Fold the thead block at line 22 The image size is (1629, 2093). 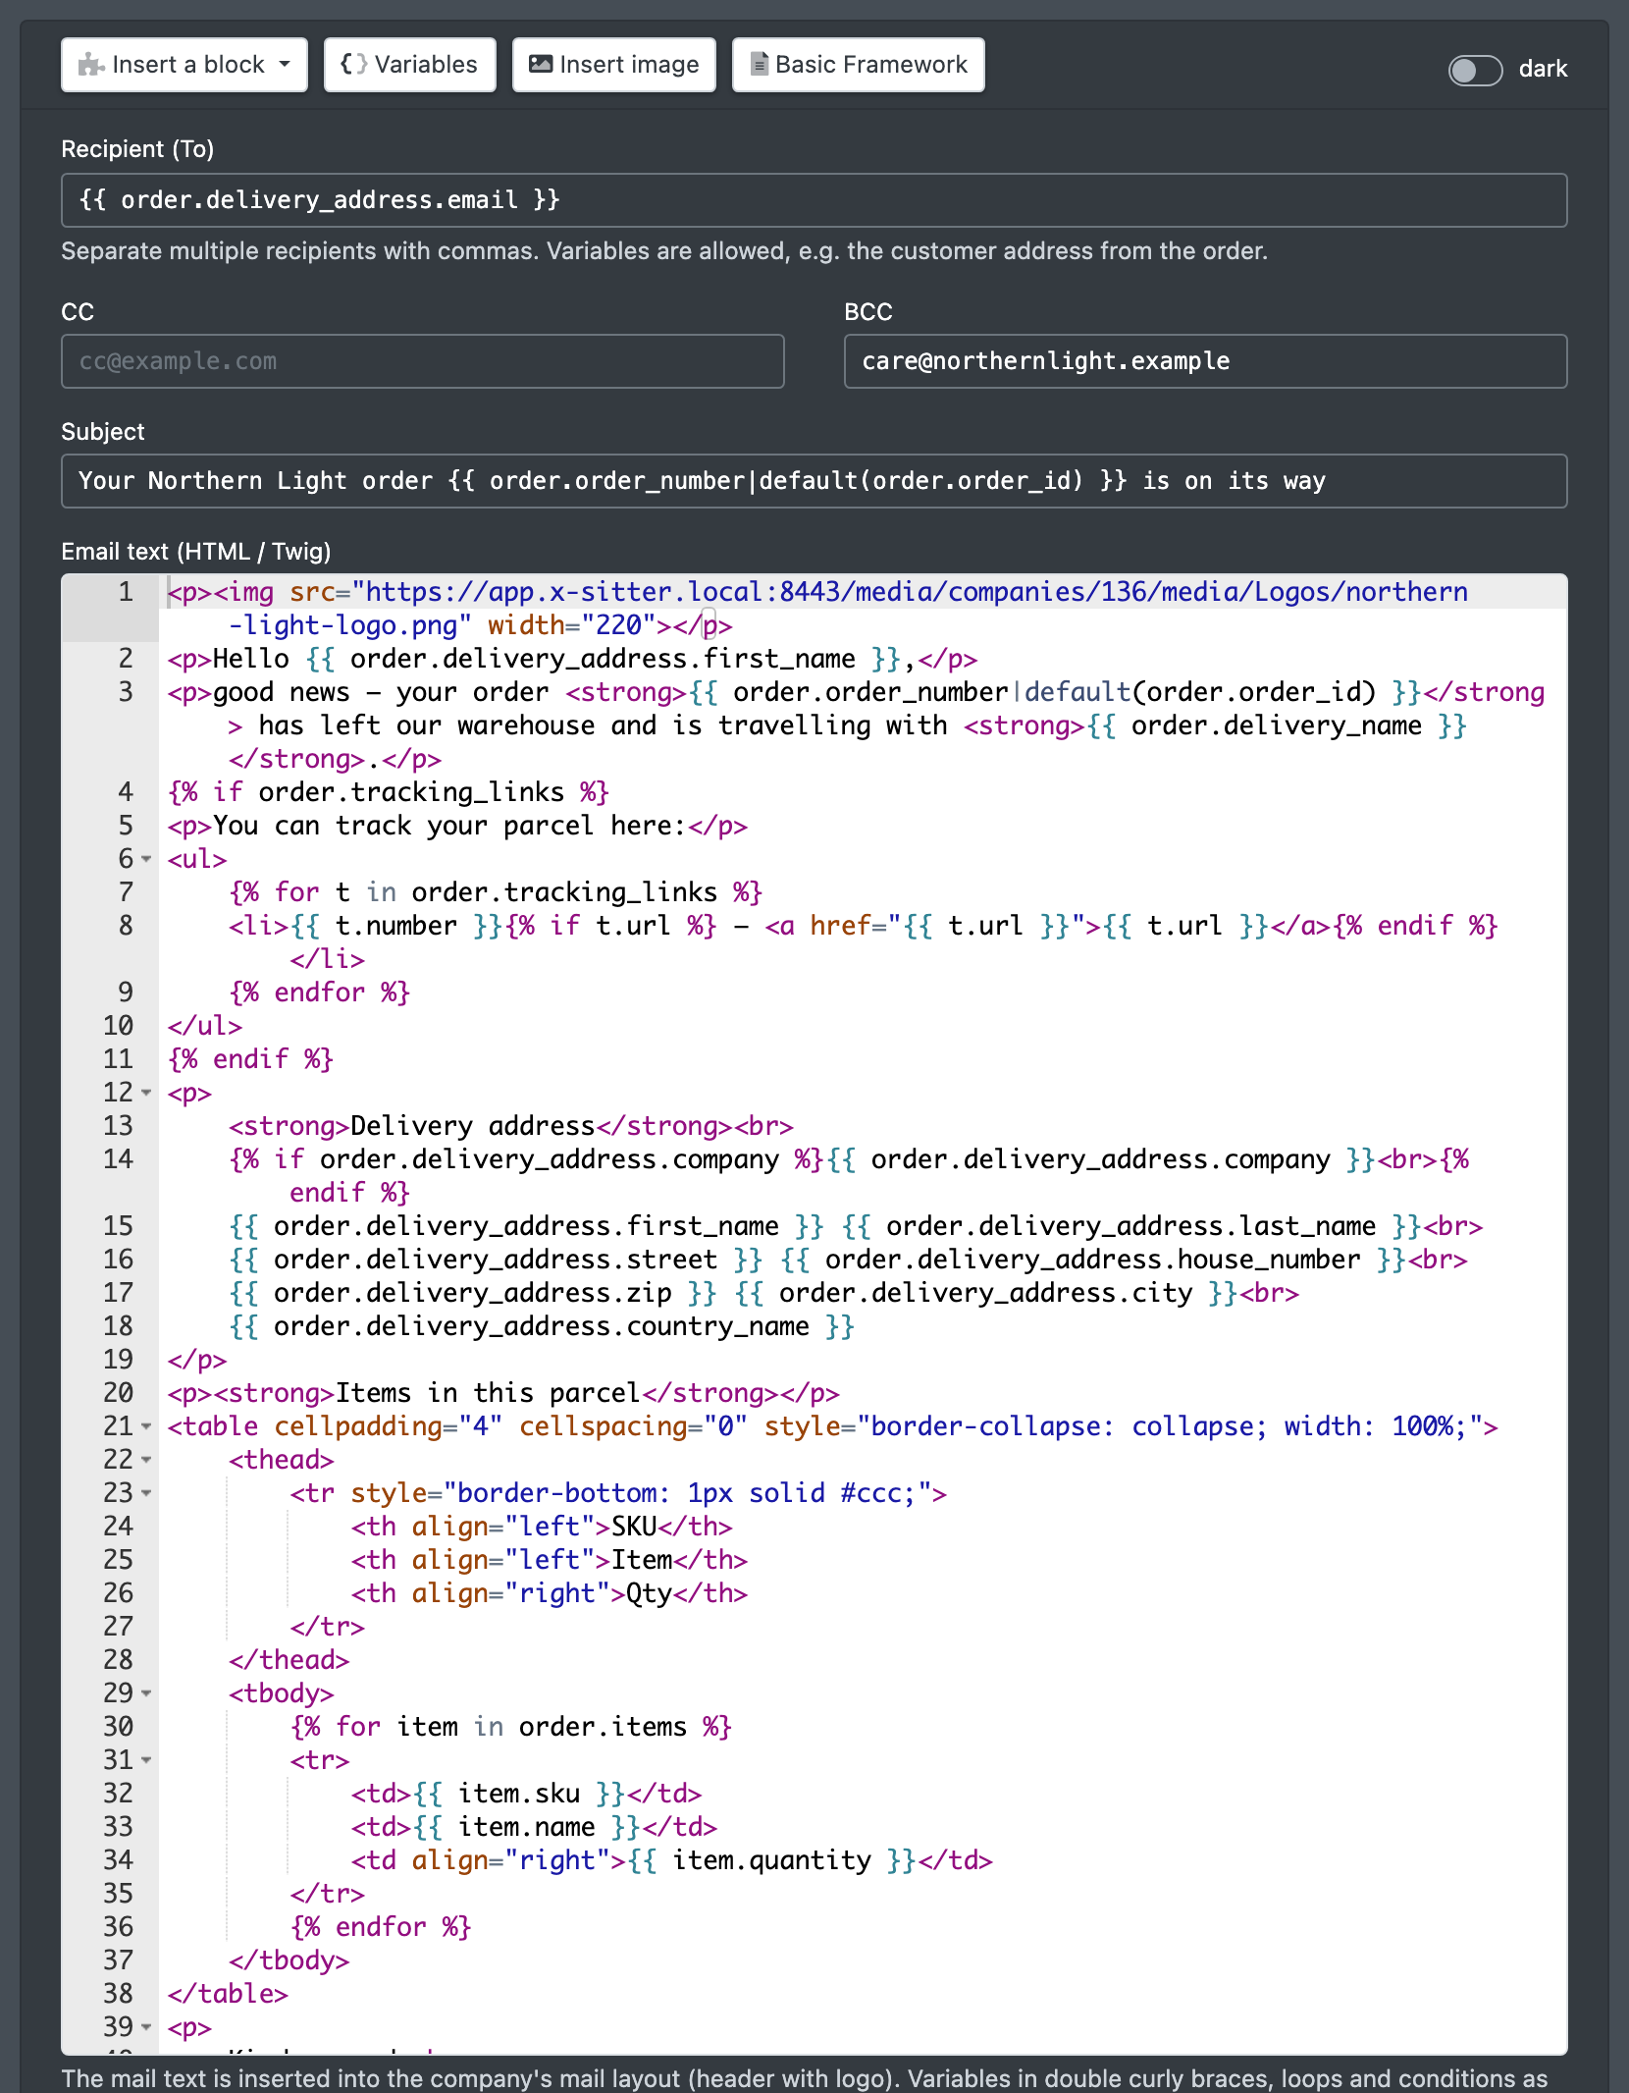(x=146, y=1460)
